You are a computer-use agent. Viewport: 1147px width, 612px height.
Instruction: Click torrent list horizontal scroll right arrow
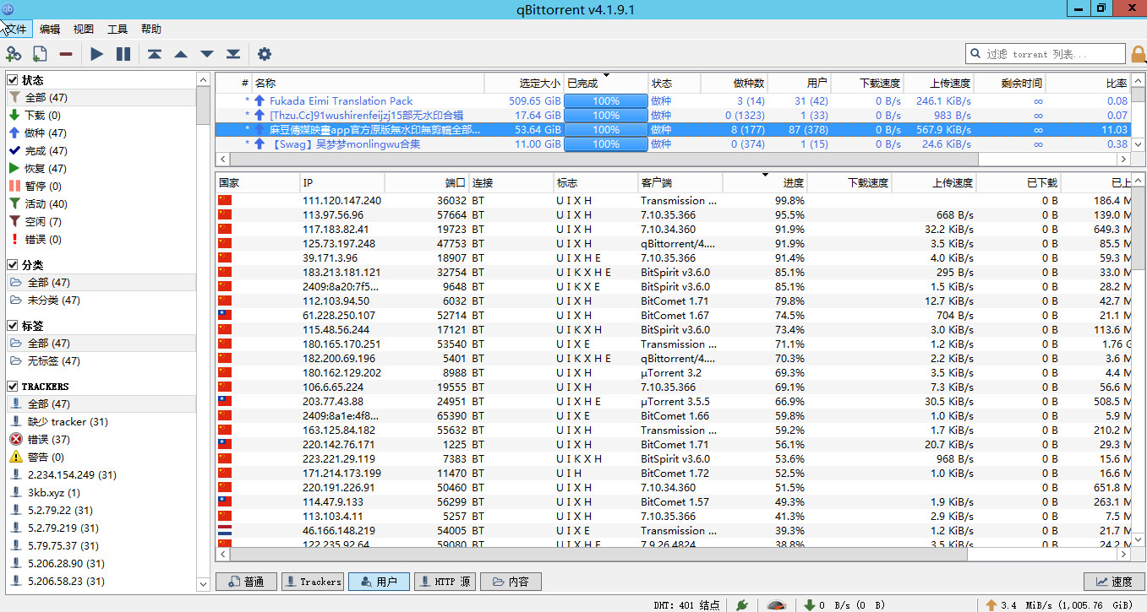[1123, 159]
